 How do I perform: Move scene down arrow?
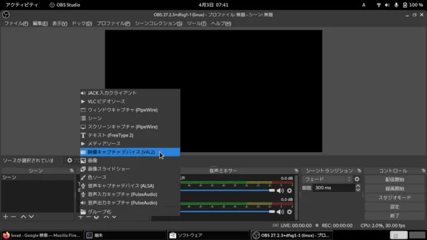(x=31, y=217)
